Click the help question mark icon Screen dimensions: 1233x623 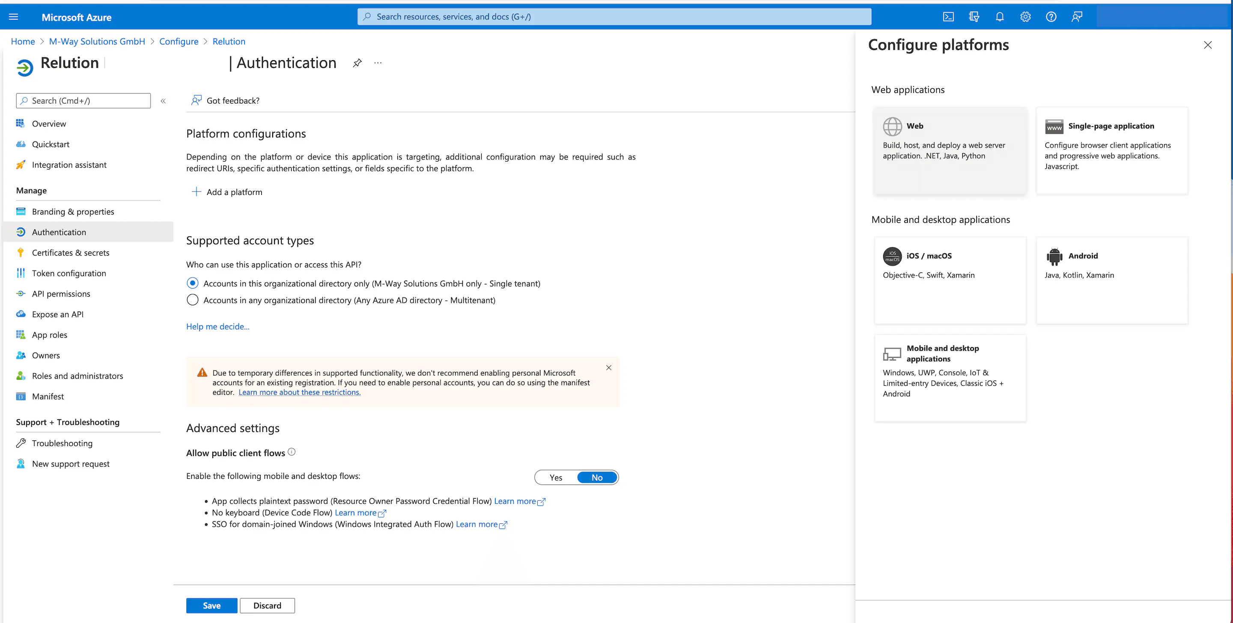(1051, 17)
